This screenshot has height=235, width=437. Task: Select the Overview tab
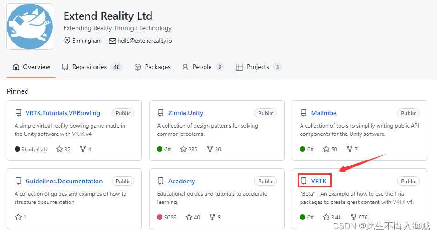coord(31,67)
